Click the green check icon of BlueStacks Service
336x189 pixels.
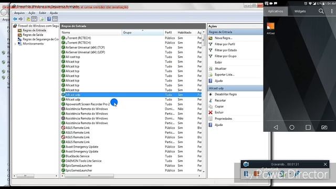[x=63, y=156]
